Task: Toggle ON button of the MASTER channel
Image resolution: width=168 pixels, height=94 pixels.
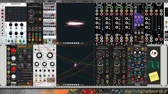Action: pyautogui.click(x=159, y=27)
